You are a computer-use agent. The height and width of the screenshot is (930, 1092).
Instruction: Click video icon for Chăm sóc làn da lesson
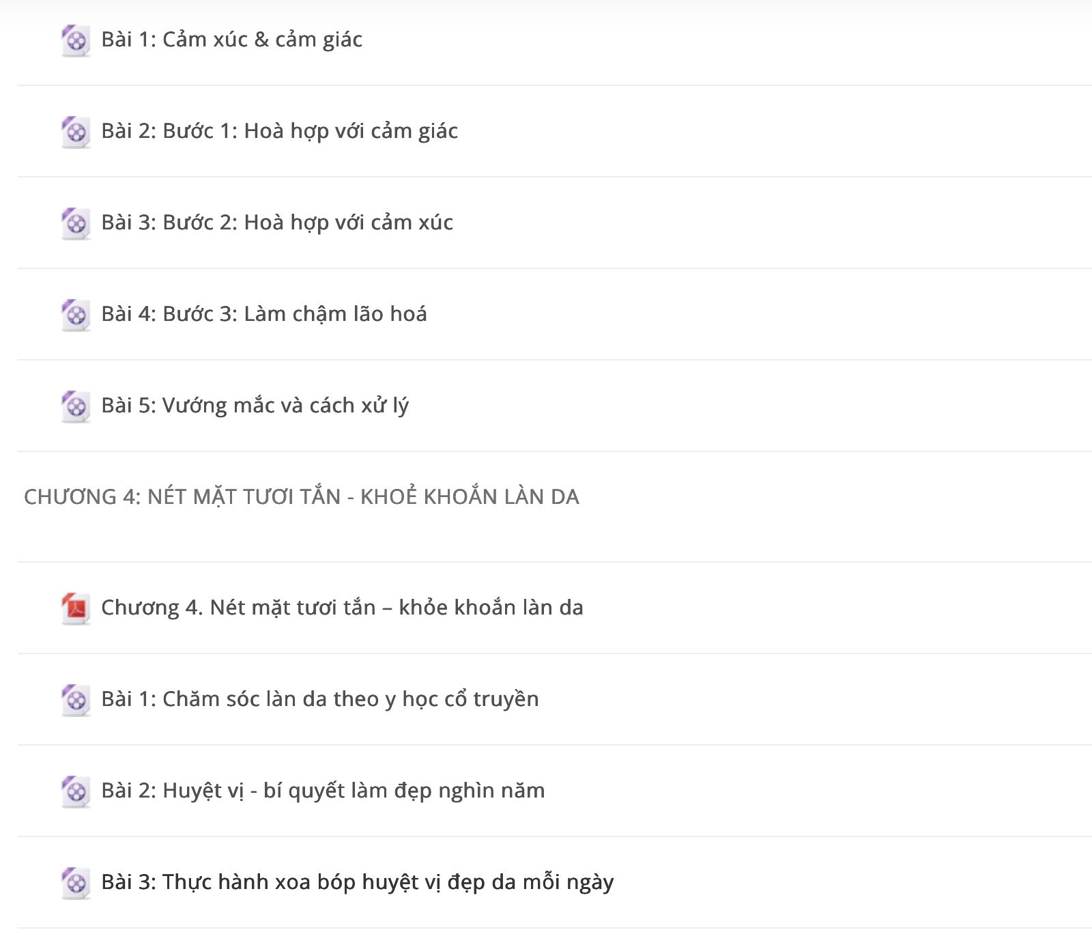click(76, 700)
